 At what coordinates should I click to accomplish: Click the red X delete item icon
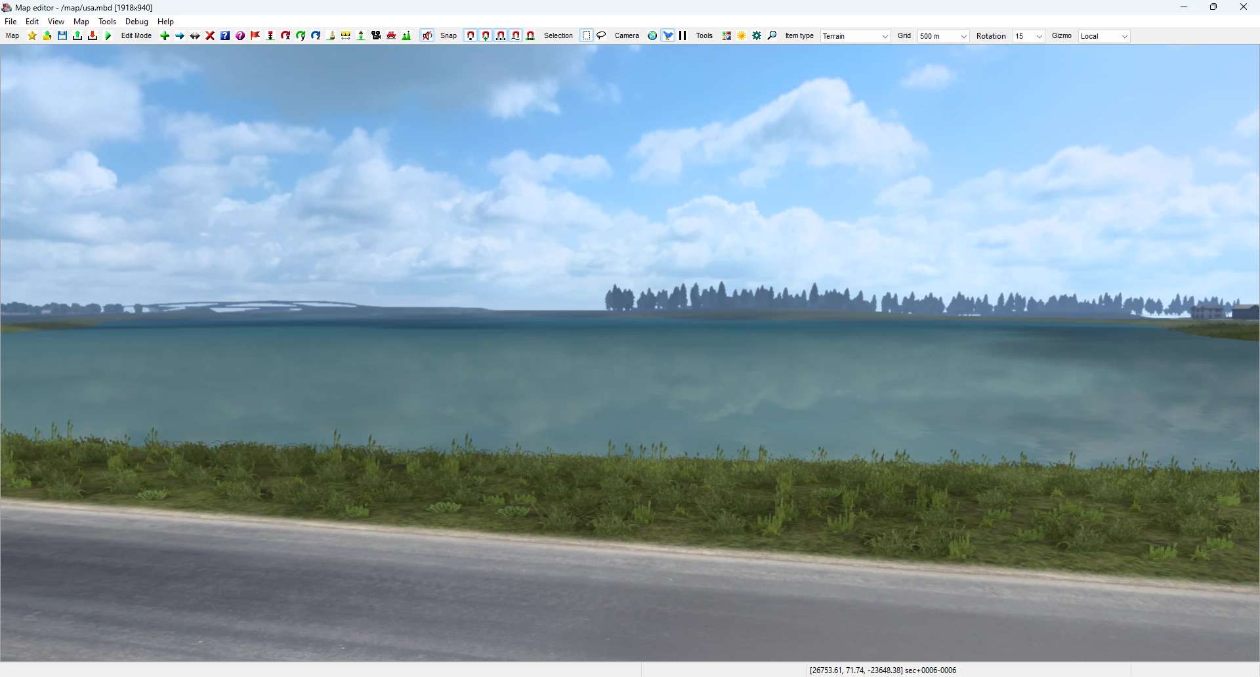(x=210, y=36)
